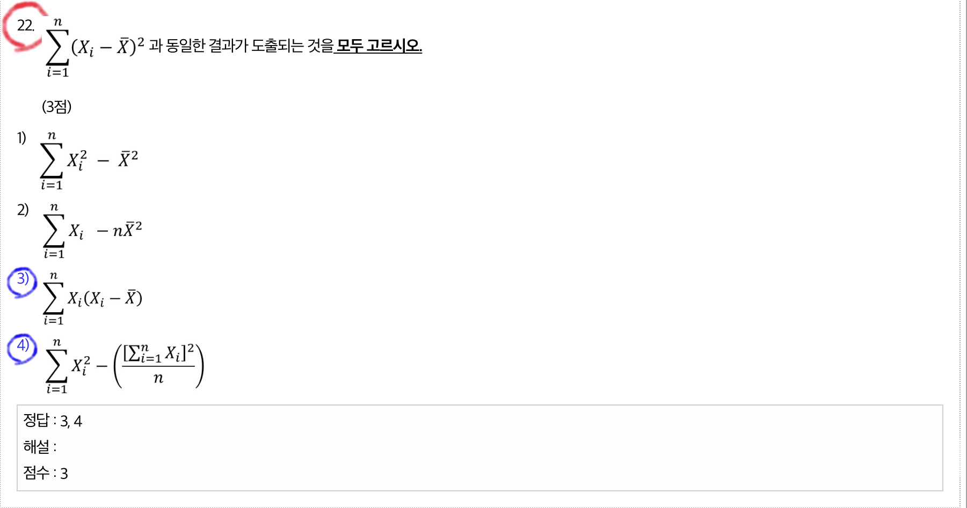Click choice 1 formula with X̄² subtracted

(89, 160)
